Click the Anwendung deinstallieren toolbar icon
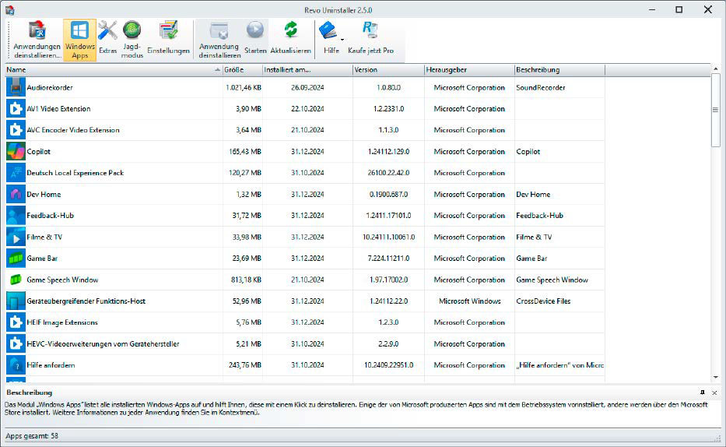The width and height of the screenshot is (726, 447). click(x=219, y=30)
